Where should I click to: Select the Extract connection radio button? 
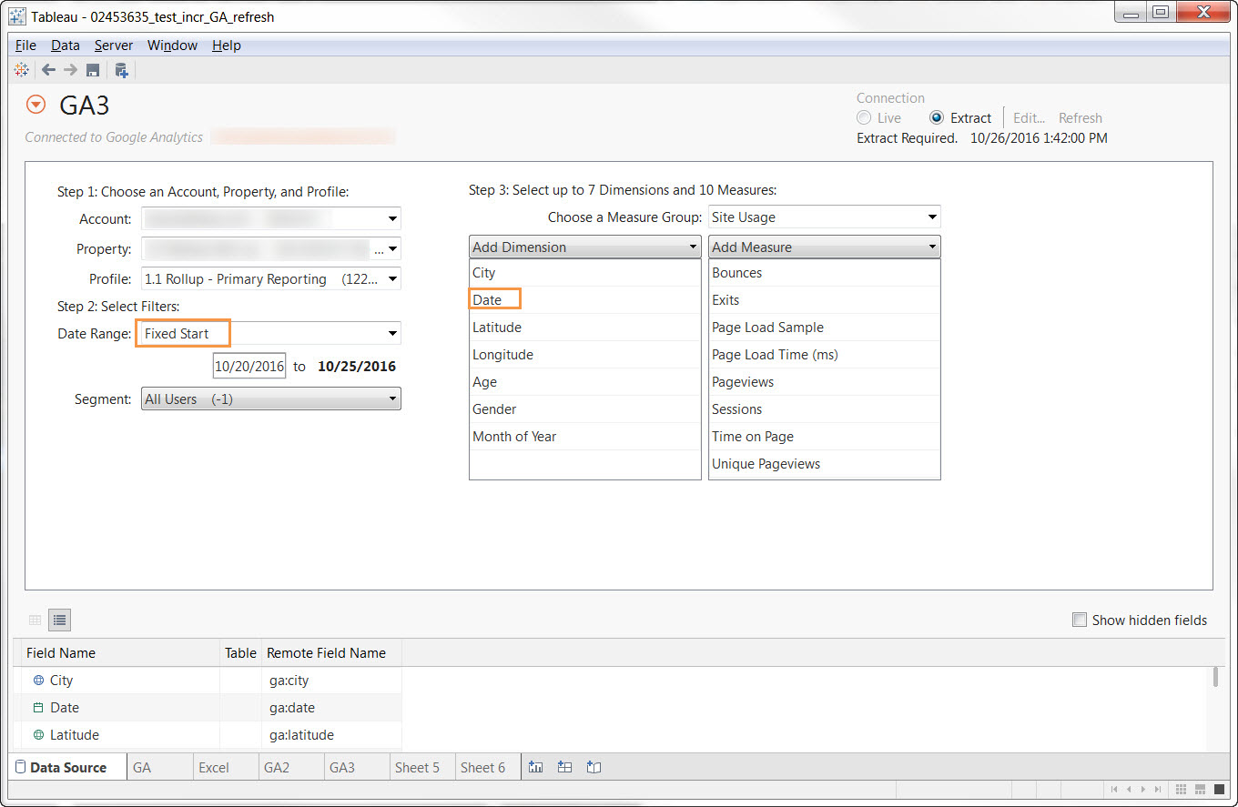click(937, 117)
